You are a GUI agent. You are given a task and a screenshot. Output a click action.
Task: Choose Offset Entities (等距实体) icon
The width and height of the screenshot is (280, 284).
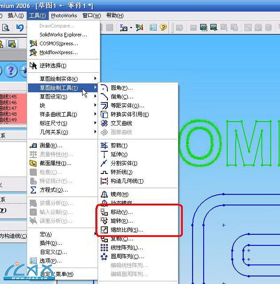pos(104,106)
